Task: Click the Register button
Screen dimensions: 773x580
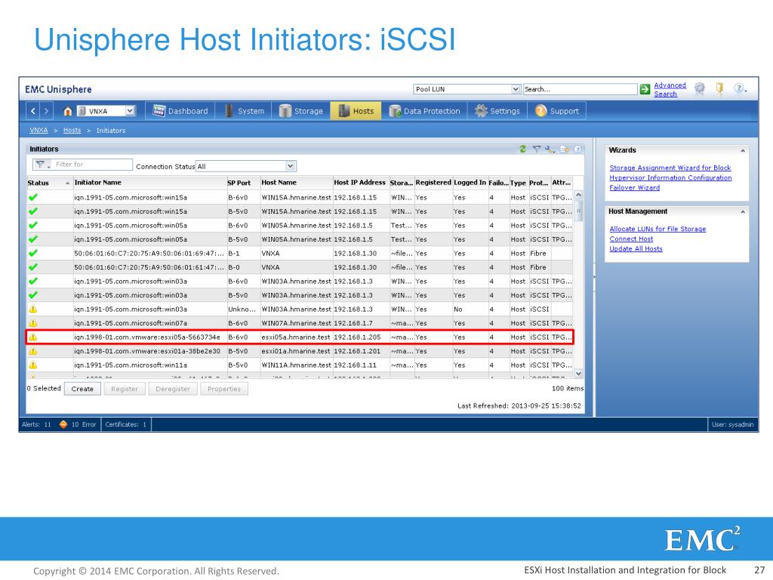Action: 125,389
